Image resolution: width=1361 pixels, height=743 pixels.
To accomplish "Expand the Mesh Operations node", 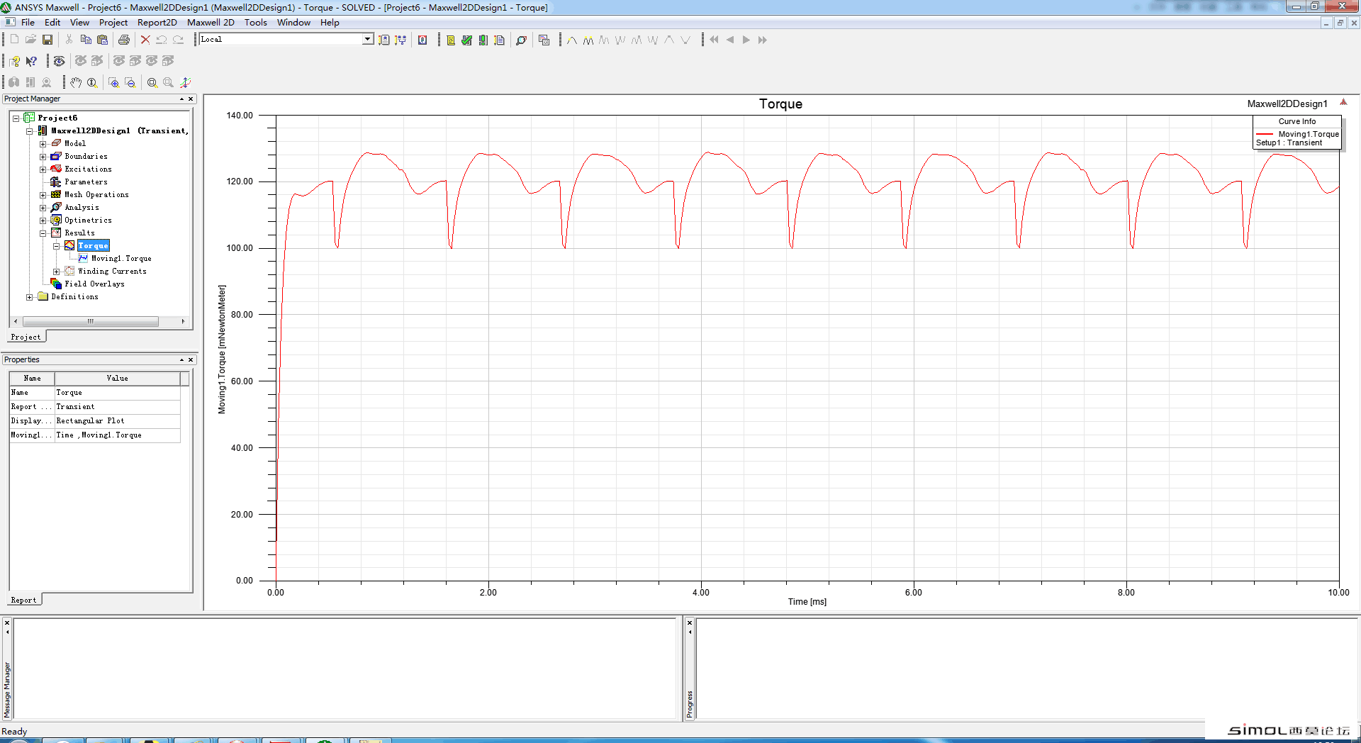I will [x=43, y=195].
